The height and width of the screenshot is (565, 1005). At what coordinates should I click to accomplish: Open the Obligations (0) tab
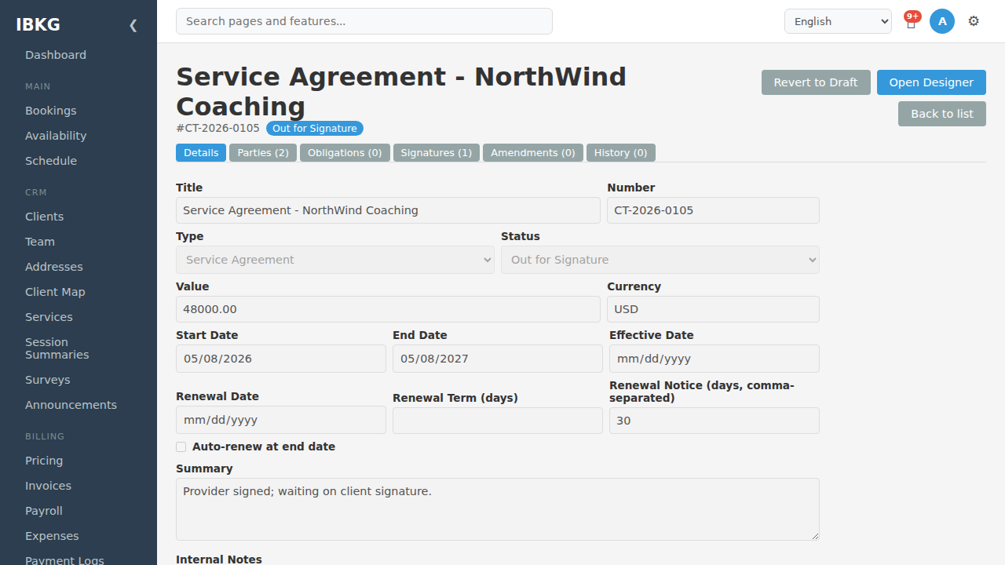tap(345, 153)
